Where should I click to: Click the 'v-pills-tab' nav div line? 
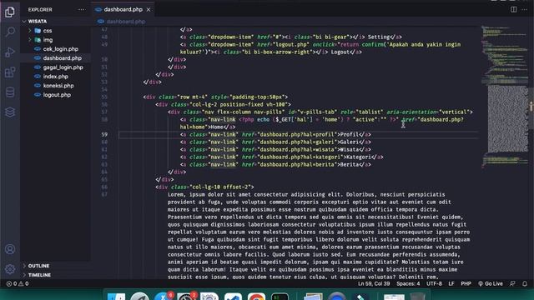click(320, 112)
